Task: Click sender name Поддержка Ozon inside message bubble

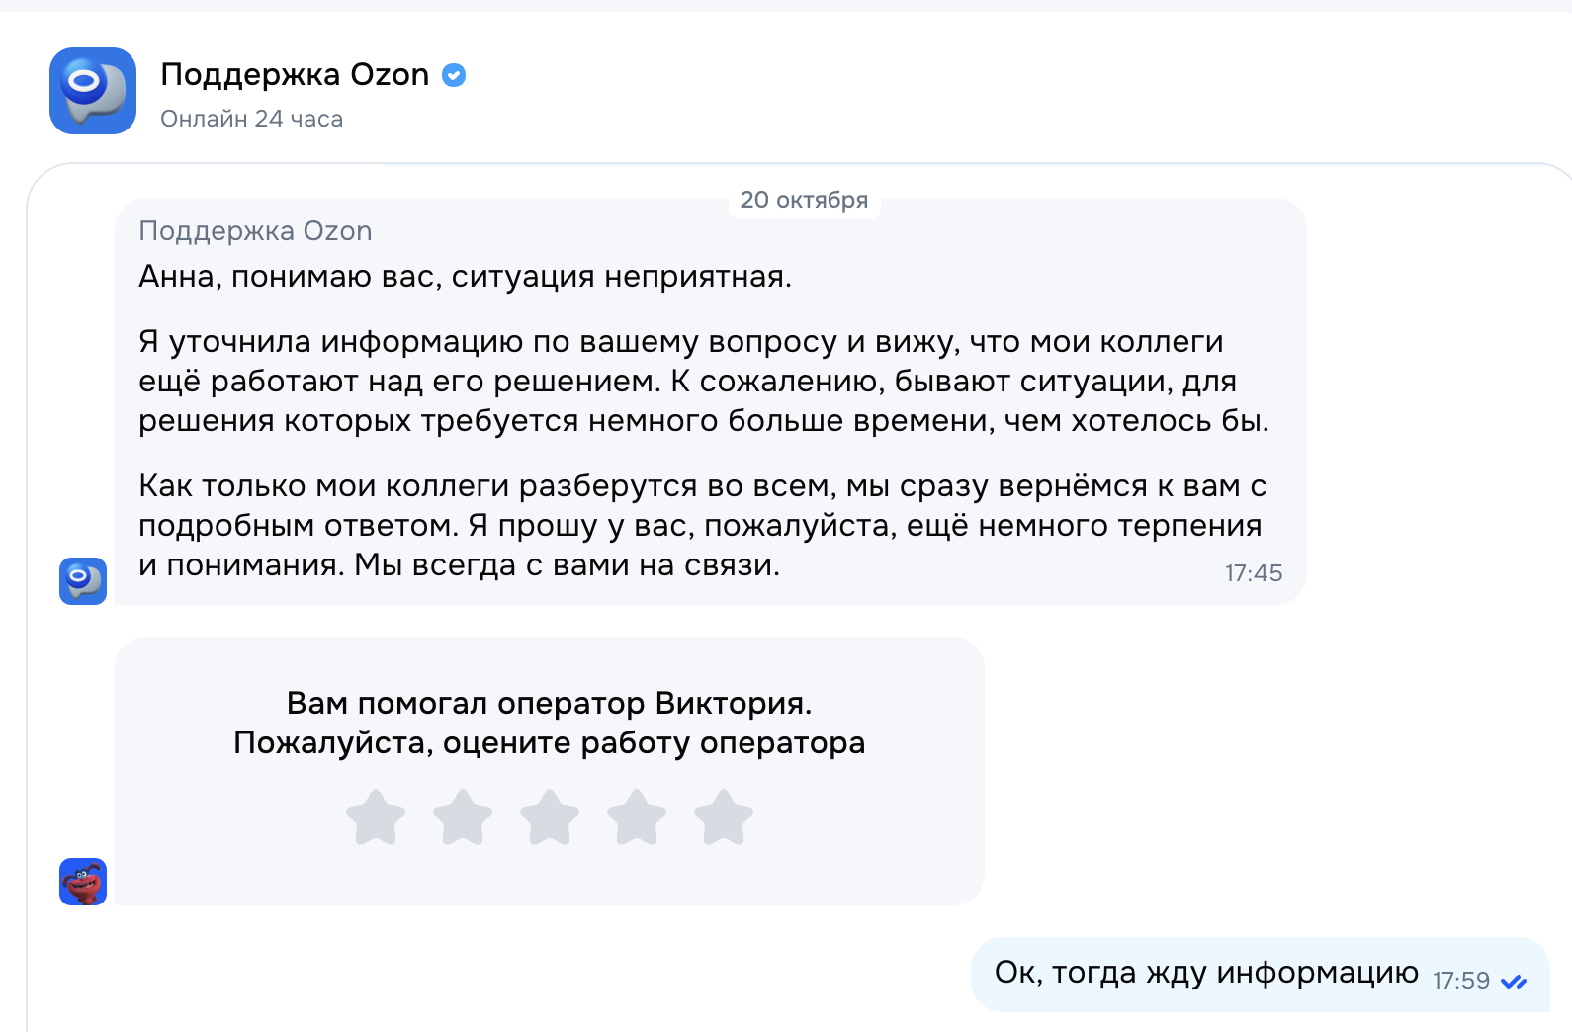Action: click(255, 231)
